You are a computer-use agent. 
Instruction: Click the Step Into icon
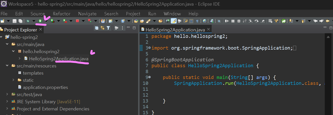coord(251,21)
